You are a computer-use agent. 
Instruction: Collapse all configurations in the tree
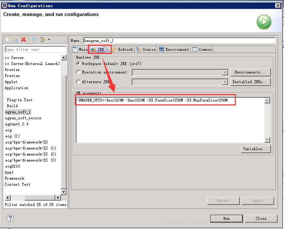coord(34,40)
